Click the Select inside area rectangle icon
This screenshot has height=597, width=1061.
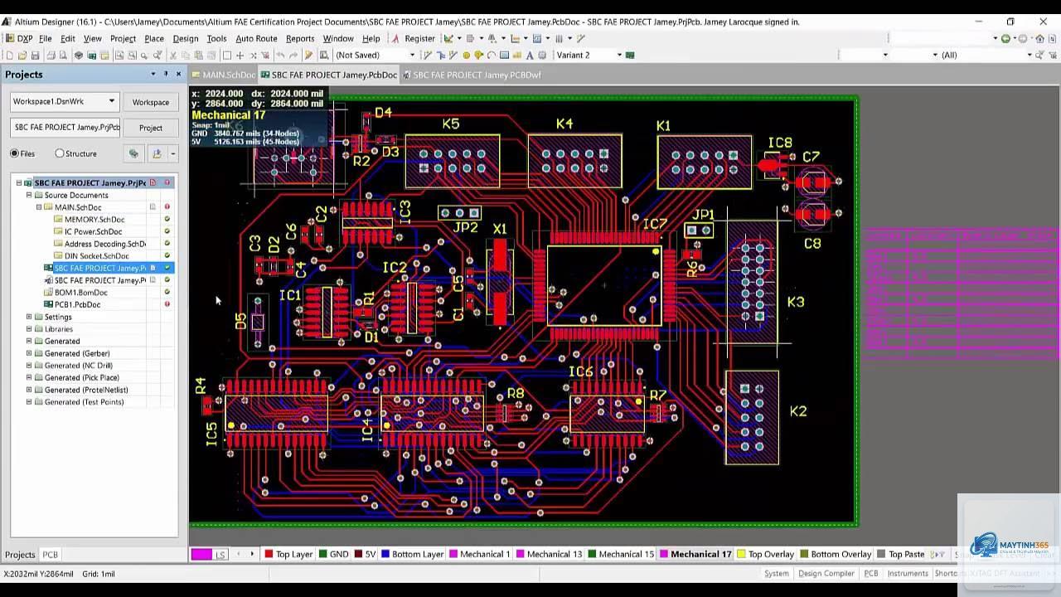coord(227,55)
